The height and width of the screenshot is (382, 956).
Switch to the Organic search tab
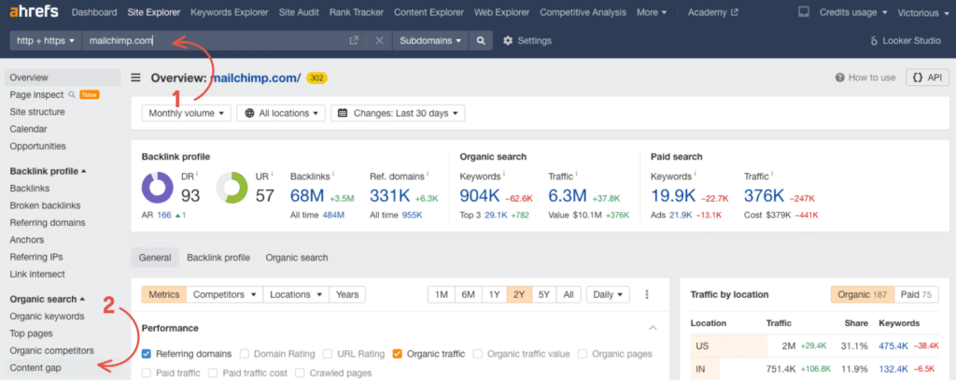pos(296,258)
